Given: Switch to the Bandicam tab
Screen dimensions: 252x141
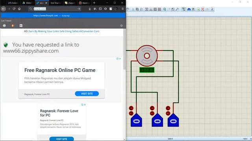Looking at the screenshot, I should click(84, 3).
